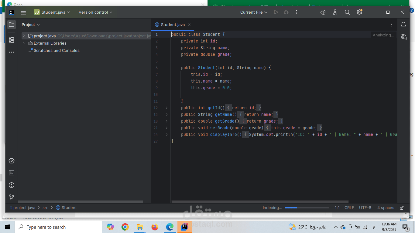The height and width of the screenshot is (233, 415).
Task: Click the indexing progress bar
Action: tap(307, 208)
